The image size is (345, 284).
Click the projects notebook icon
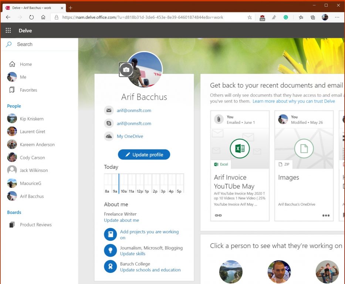(x=111, y=234)
